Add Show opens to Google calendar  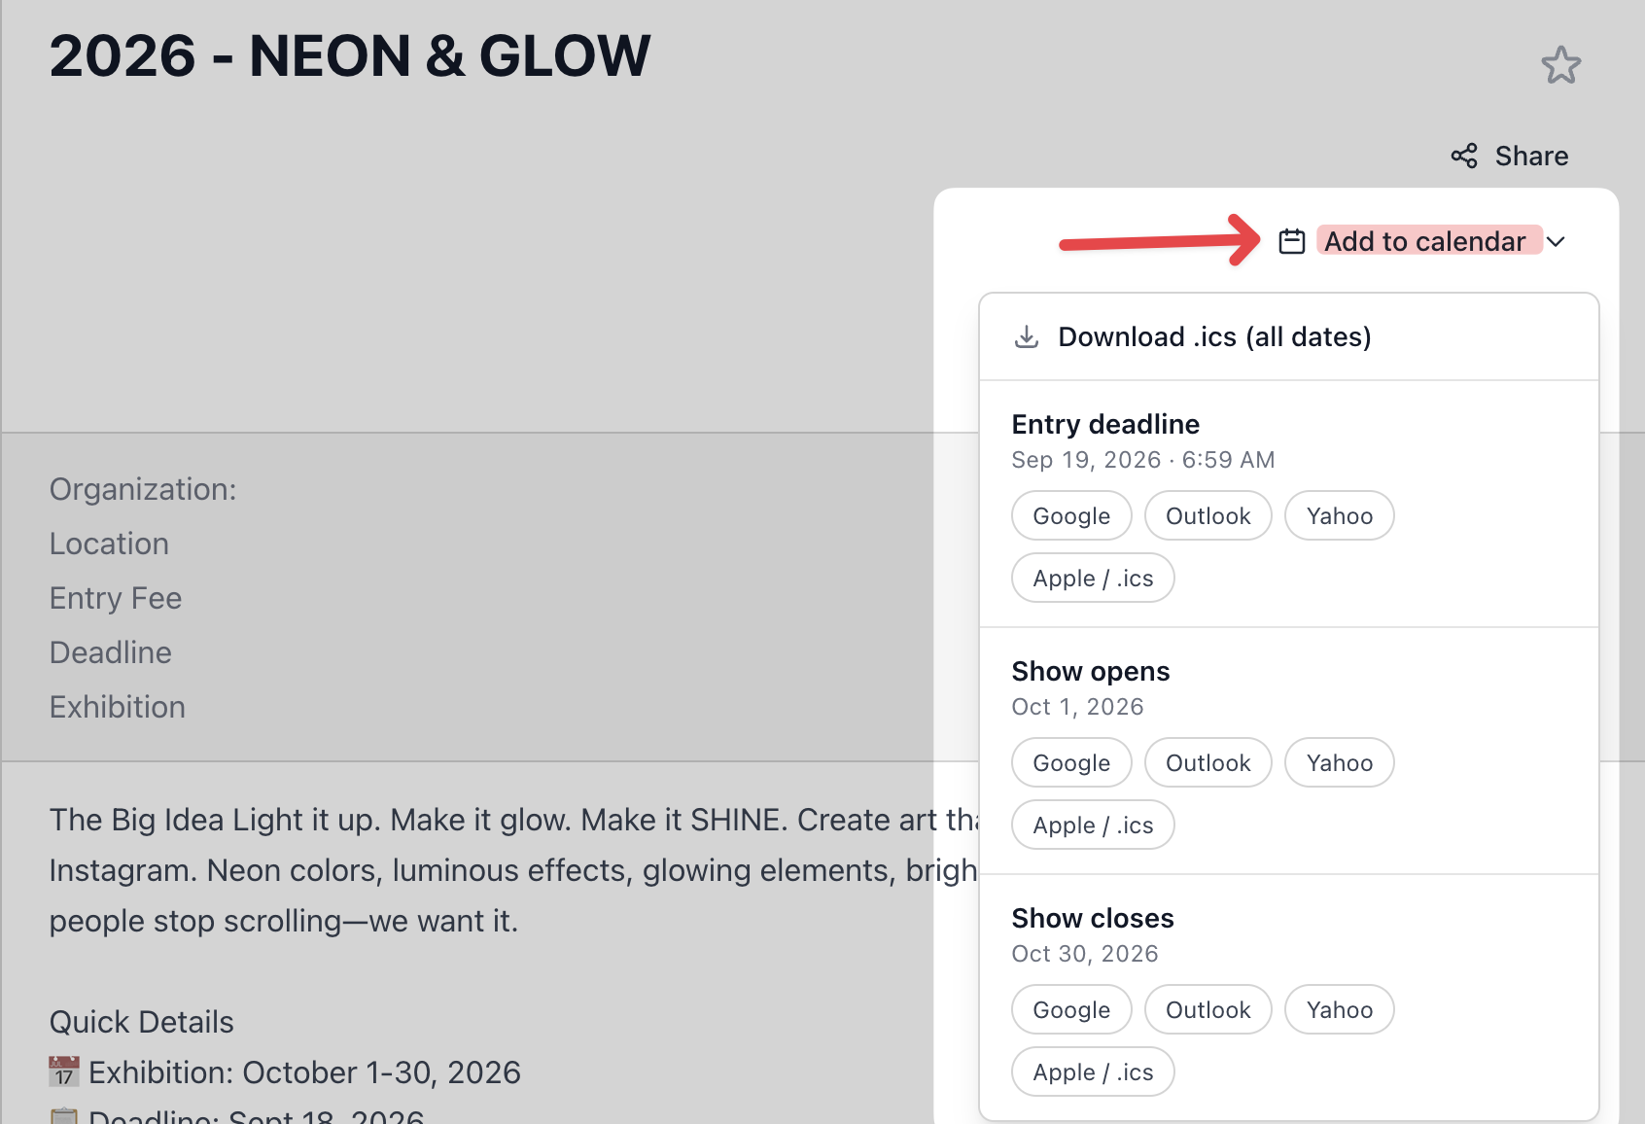[x=1071, y=762]
